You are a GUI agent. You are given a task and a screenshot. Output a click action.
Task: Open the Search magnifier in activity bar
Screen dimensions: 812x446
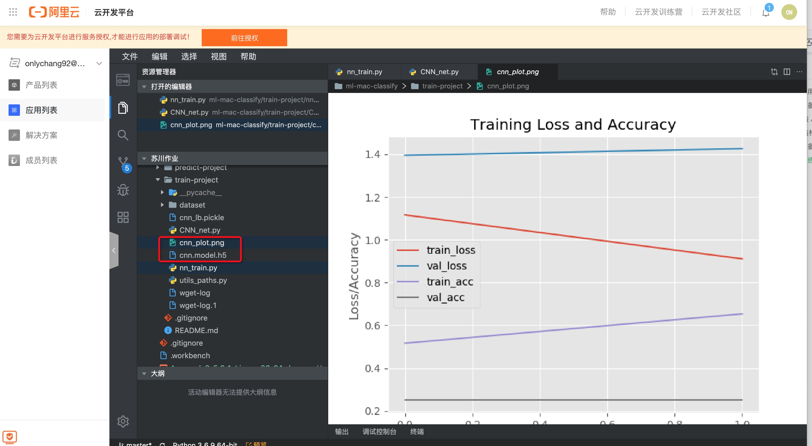(123, 135)
